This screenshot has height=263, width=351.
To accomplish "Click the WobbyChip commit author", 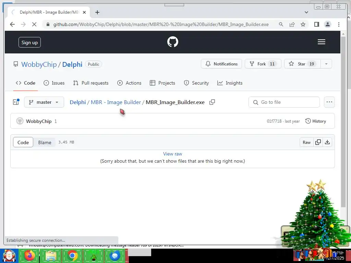I will point(39,121).
